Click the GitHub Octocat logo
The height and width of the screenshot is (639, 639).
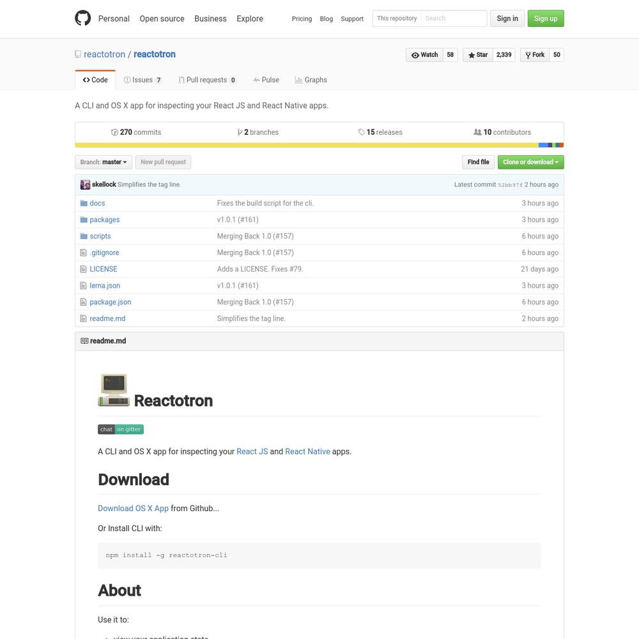point(82,19)
